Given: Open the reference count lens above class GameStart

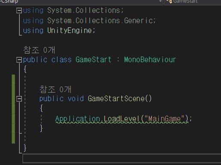Looking at the screenshot, I should click(x=39, y=50).
